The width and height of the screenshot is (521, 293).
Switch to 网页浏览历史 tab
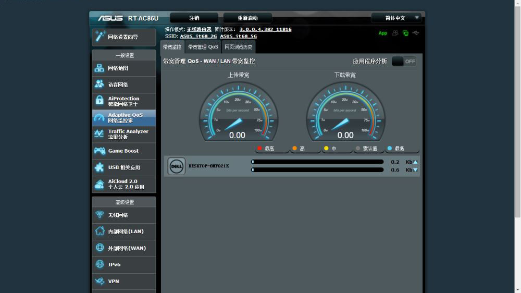point(239,47)
